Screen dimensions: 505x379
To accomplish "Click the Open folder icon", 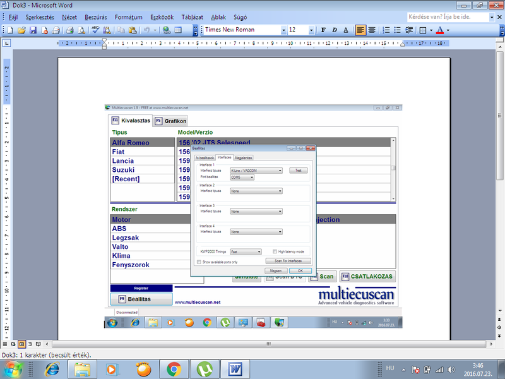I will click(x=21, y=30).
